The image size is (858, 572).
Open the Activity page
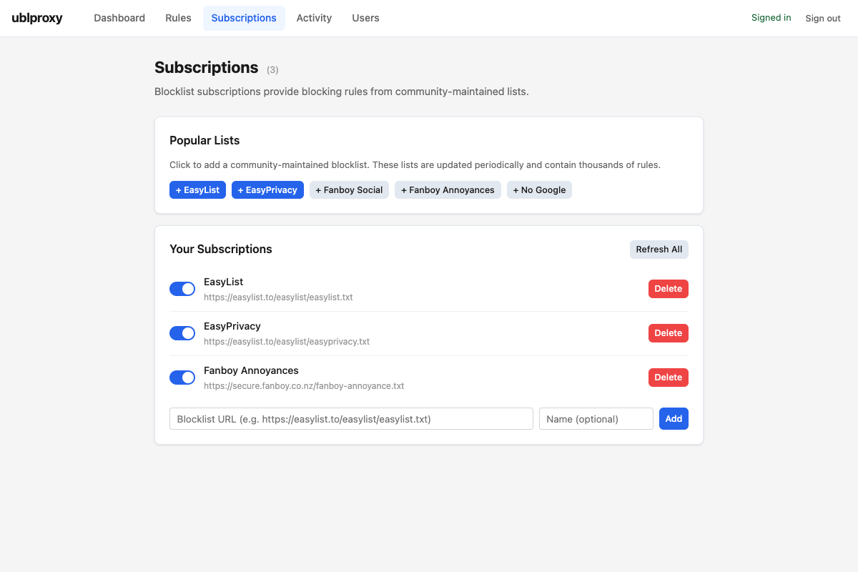coord(314,18)
